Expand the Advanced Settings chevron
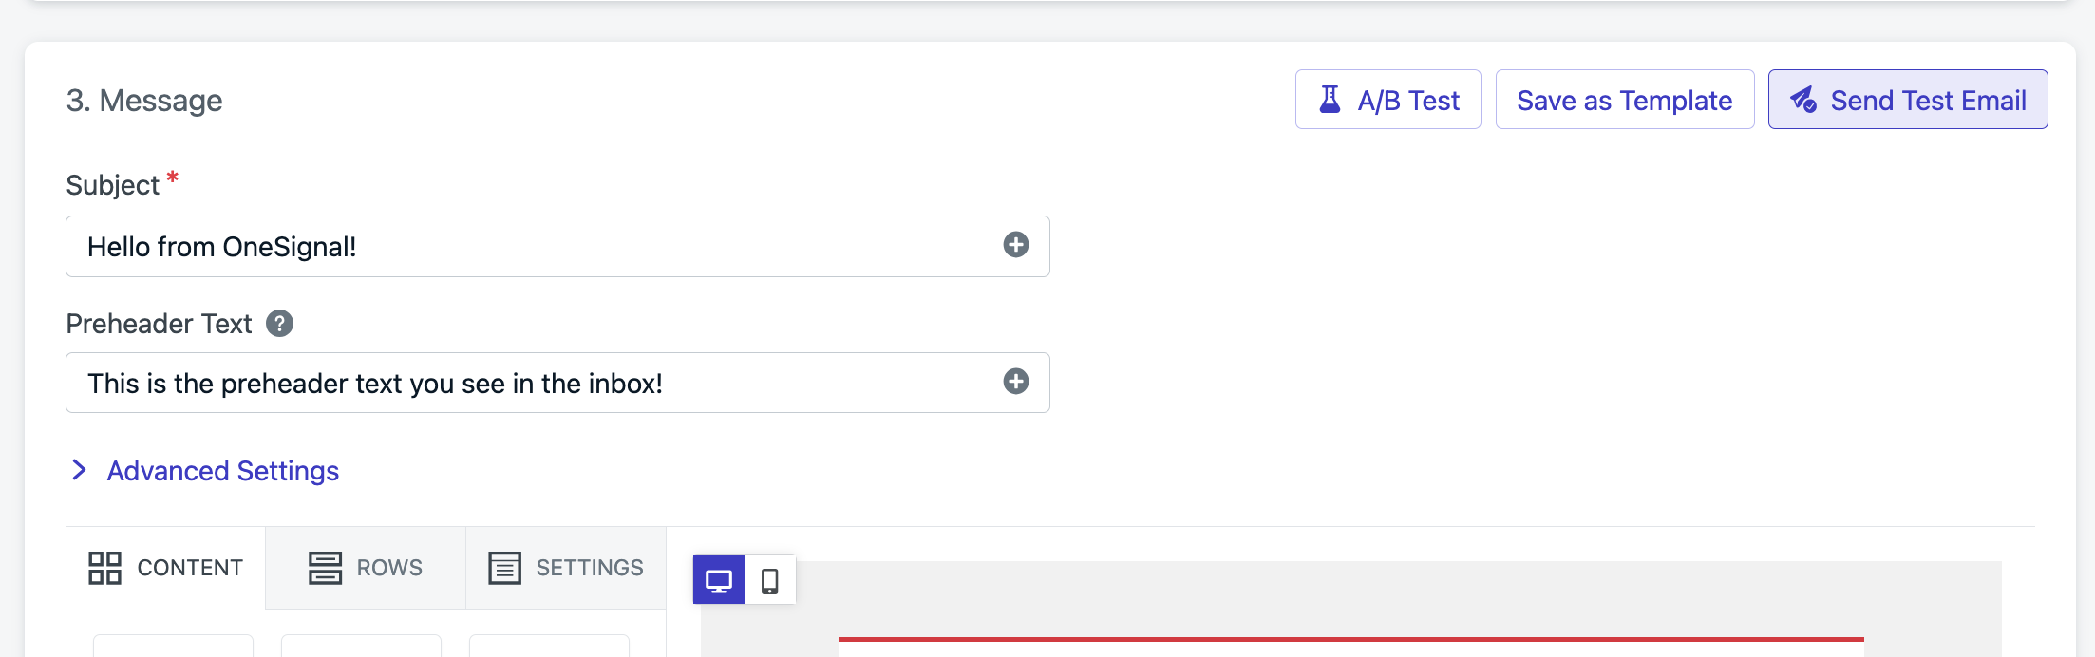The image size is (2095, 657). pos(80,470)
